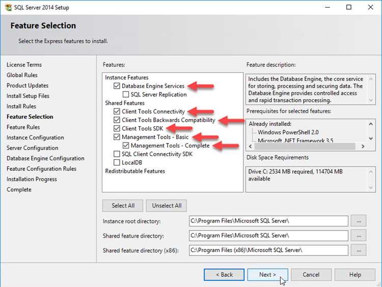Maximize the SQL Server Setup window
This screenshot has height=287, width=382.
coord(349,7)
